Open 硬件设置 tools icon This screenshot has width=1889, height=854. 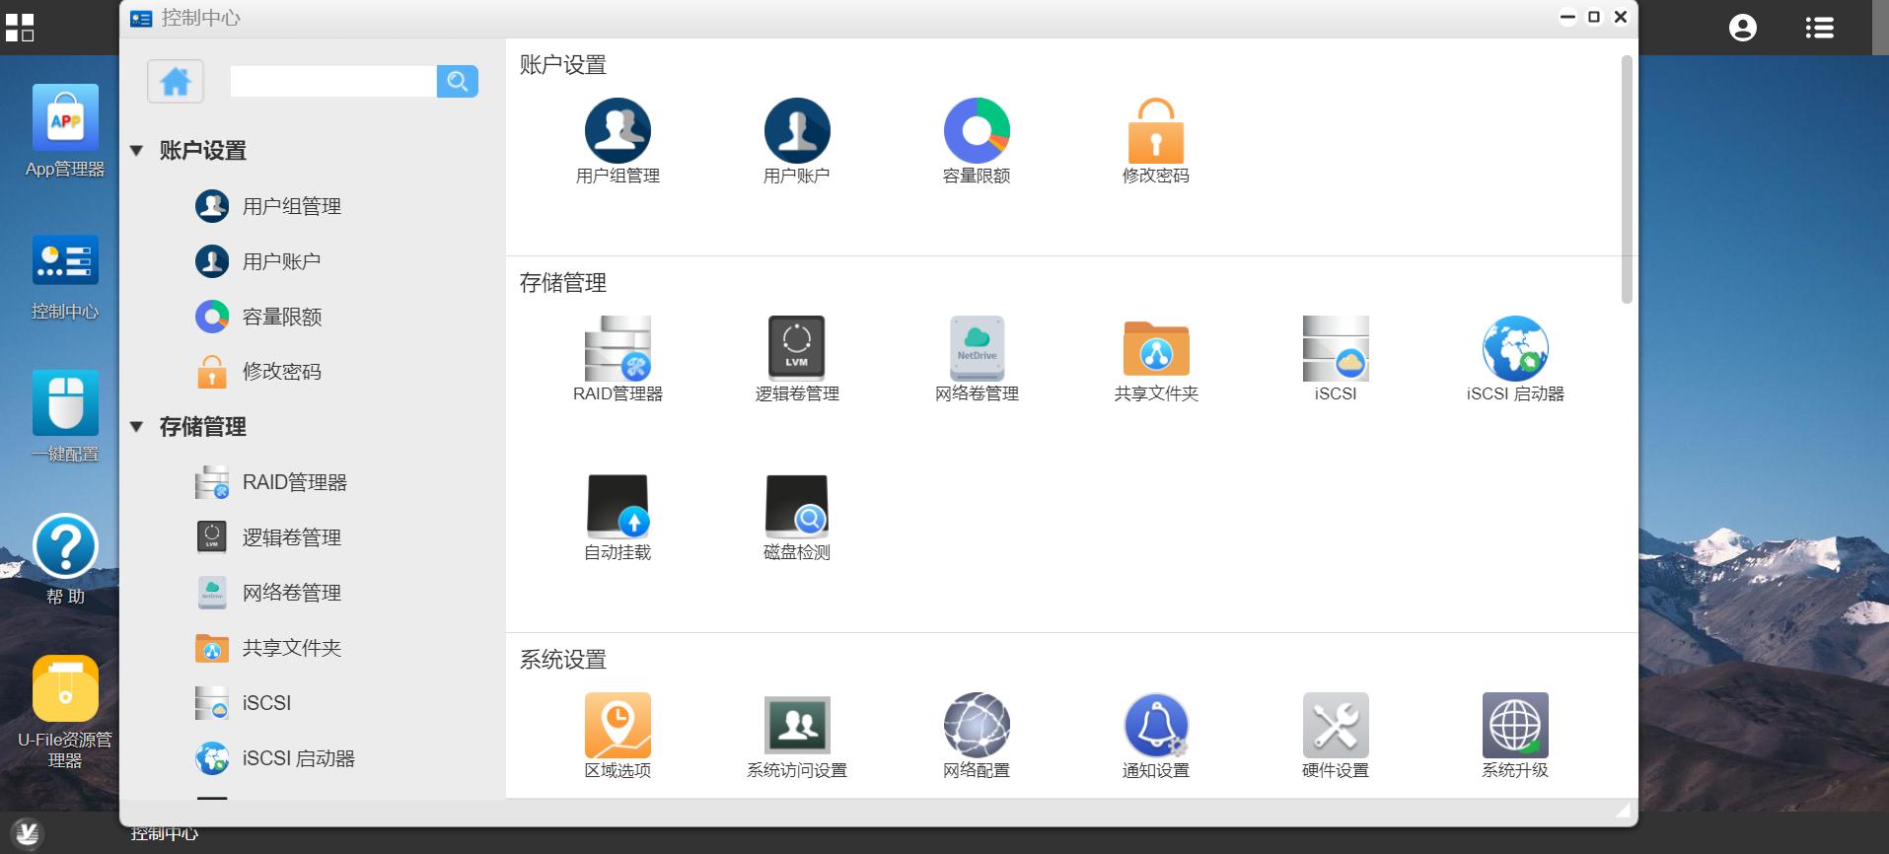click(1336, 725)
